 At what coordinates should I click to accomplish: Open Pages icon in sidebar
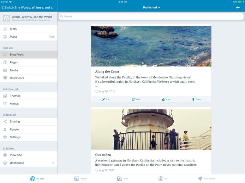[x=5, y=62]
